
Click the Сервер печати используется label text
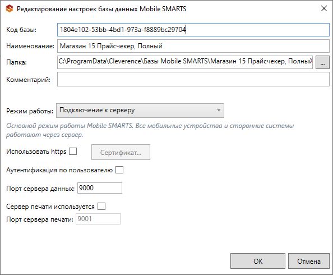50,207
